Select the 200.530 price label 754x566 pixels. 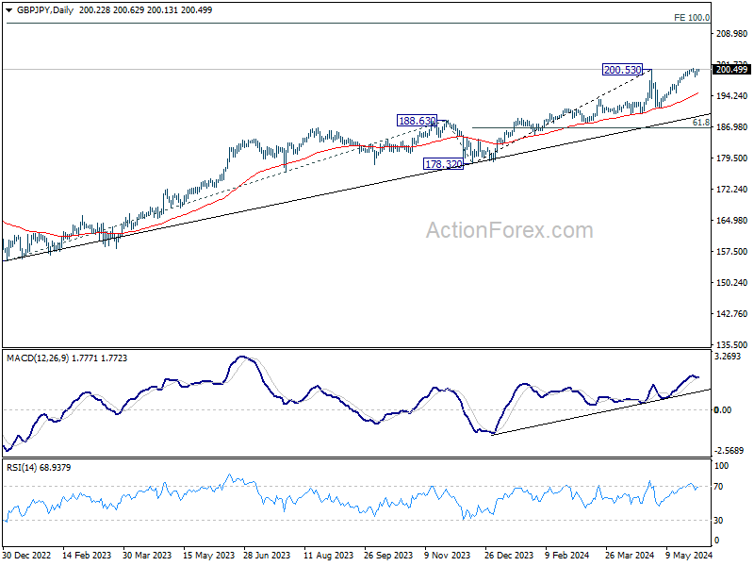coord(623,70)
